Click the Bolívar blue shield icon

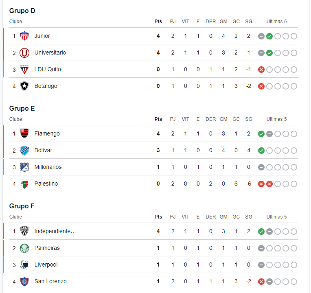pyautogui.click(x=24, y=151)
